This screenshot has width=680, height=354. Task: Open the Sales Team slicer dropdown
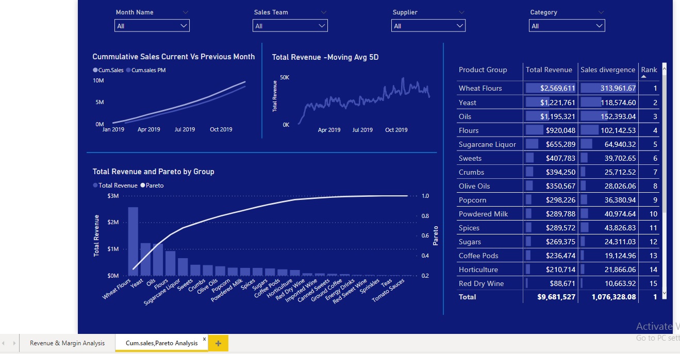point(322,25)
